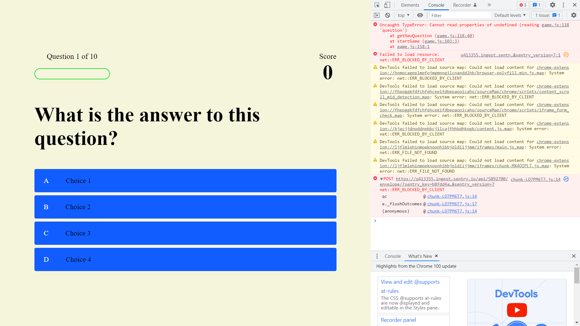
Task: Select the Choice 2 answer button
Action: pyautogui.click(x=185, y=207)
